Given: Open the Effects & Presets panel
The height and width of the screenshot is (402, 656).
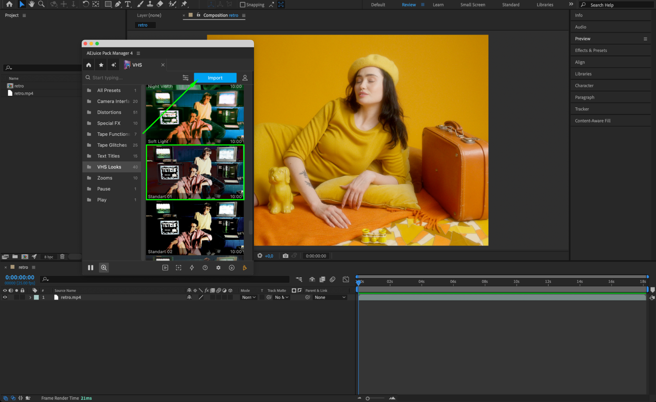Looking at the screenshot, I should (591, 50).
